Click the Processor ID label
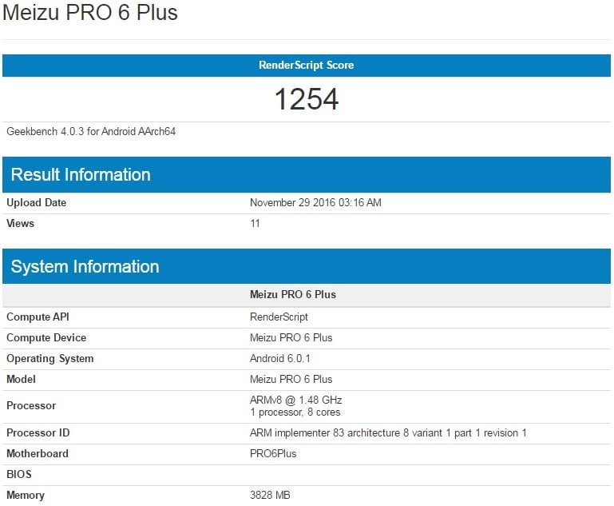This screenshot has height=506, width=614. tap(38, 432)
